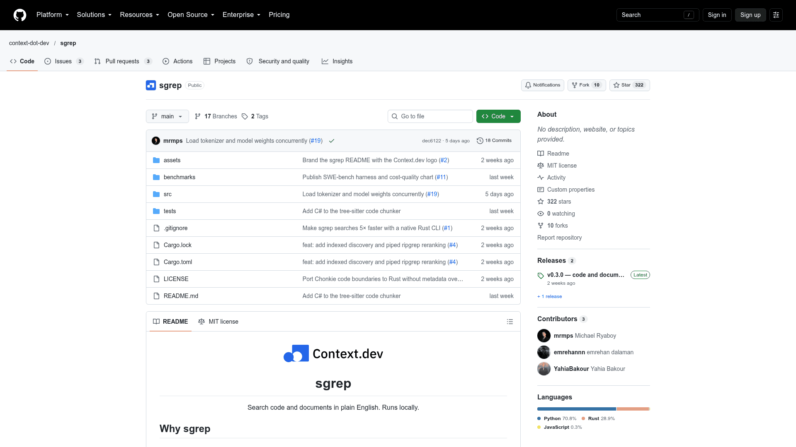Screen dimensions: 796x447
Task: Click the green checkmark commit status icon
Action: pyautogui.click(x=332, y=141)
